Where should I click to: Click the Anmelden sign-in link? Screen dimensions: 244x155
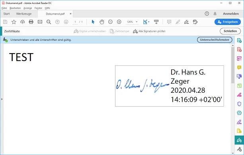coord(231,13)
